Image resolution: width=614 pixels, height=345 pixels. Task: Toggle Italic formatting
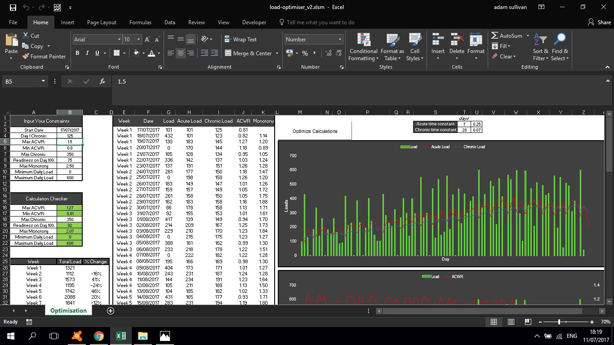(87, 53)
